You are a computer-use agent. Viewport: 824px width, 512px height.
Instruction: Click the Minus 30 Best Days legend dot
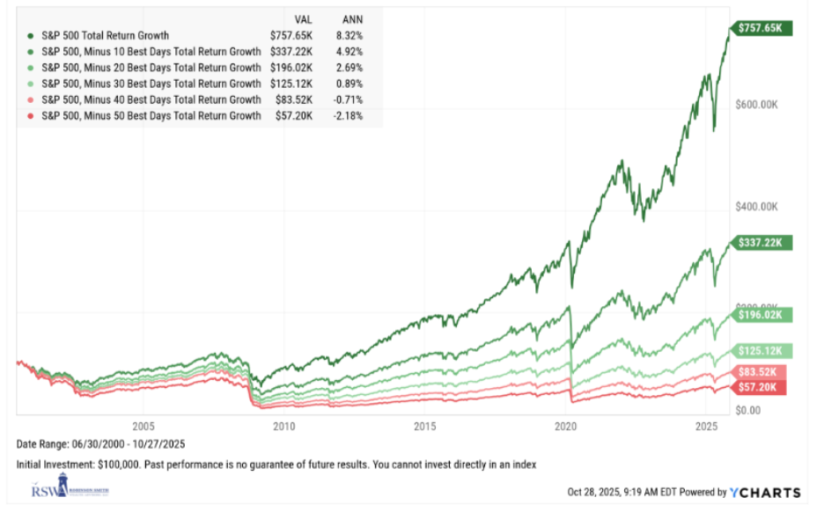(x=32, y=84)
